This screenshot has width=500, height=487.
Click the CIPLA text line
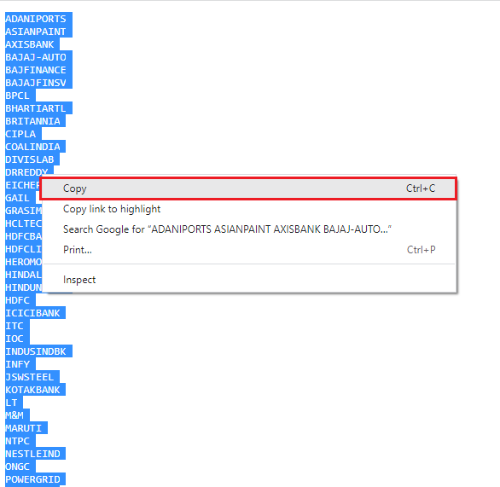point(20,134)
